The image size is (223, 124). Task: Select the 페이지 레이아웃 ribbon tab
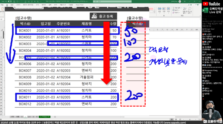point(28,5)
